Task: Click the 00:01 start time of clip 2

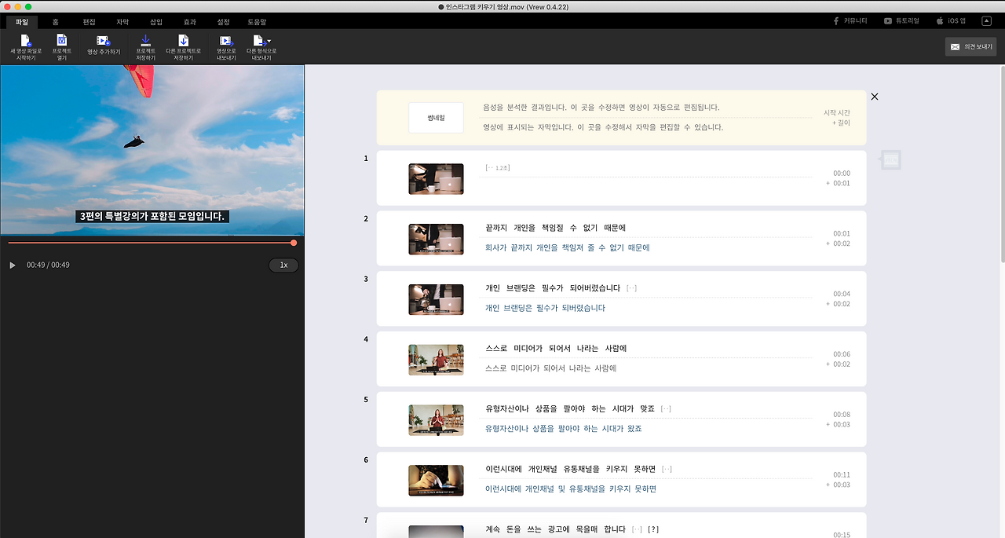Action: coord(842,234)
